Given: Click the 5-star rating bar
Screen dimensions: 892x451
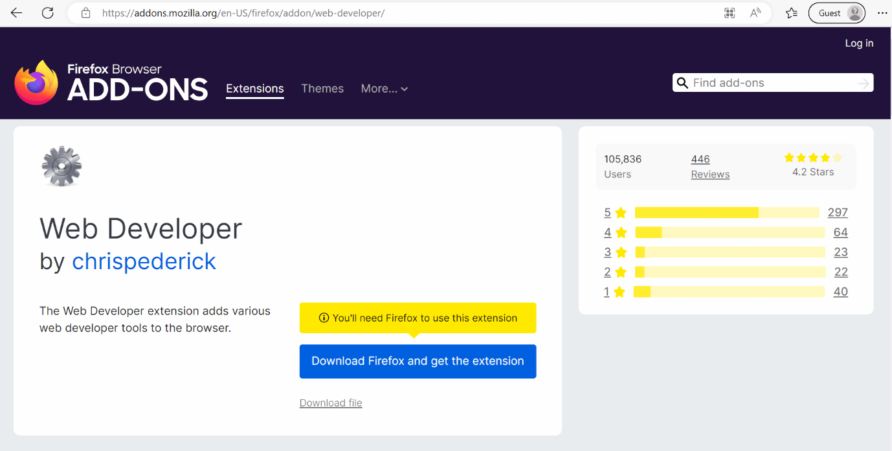Looking at the screenshot, I should (x=727, y=212).
